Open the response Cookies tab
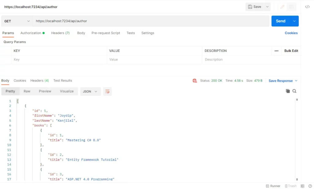 click(20, 80)
